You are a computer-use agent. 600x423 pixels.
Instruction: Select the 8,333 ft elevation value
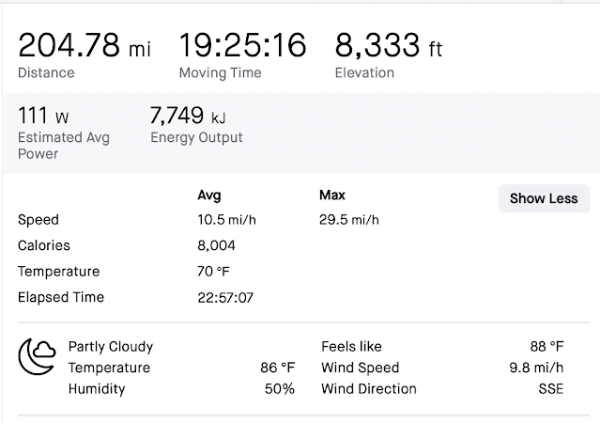point(389,45)
